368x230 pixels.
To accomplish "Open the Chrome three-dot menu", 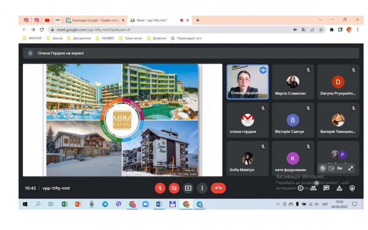I will click(358, 30).
